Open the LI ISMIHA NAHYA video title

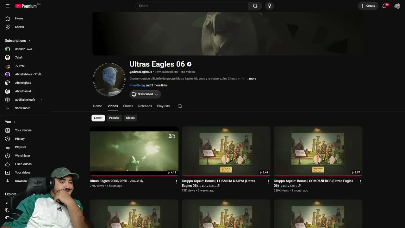click(x=218, y=183)
